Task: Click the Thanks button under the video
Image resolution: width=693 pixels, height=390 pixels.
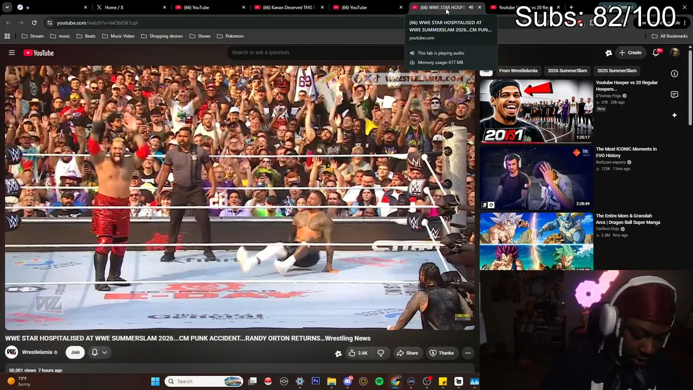Action: click(441, 353)
